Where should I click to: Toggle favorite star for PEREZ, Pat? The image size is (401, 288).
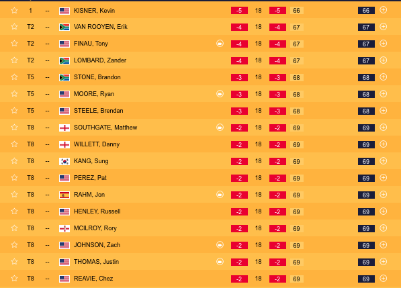point(14,178)
